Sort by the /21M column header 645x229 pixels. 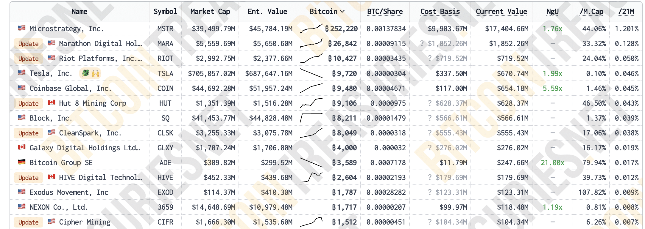coord(626,12)
